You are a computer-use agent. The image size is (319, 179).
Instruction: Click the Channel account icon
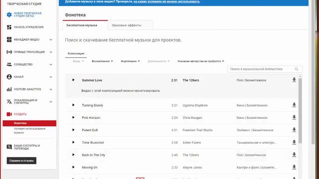[x=9, y=77]
